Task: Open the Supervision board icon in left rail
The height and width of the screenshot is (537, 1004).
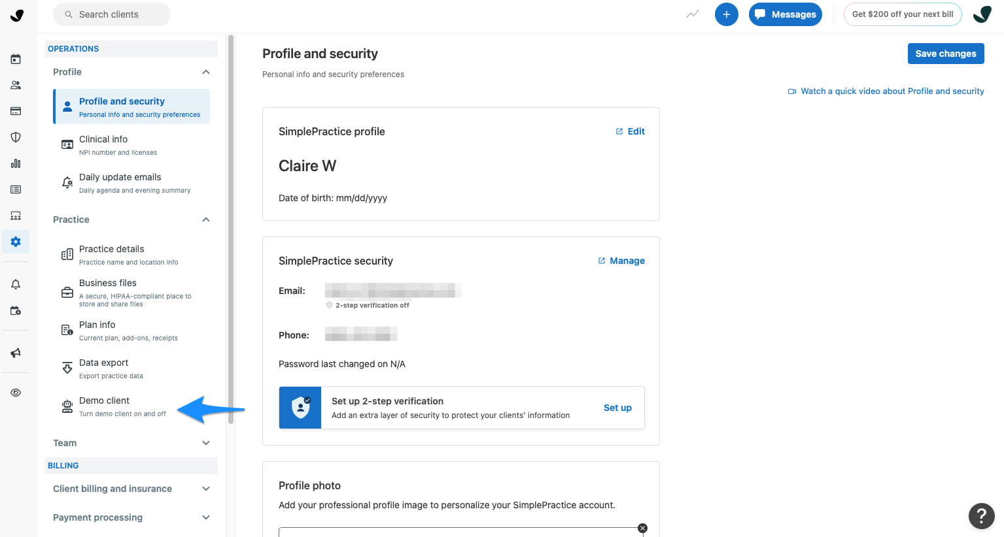Action: point(16,216)
